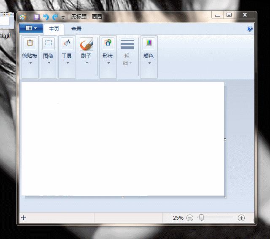This screenshot has height=239, width=270.
Task: Open the Shapes (形状) group icon
Action: (108, 43)
